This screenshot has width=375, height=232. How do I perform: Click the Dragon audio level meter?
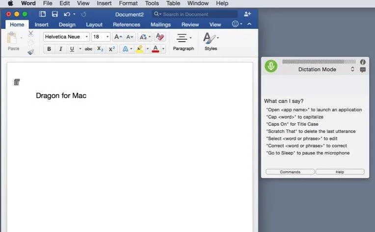pos(319,62)
